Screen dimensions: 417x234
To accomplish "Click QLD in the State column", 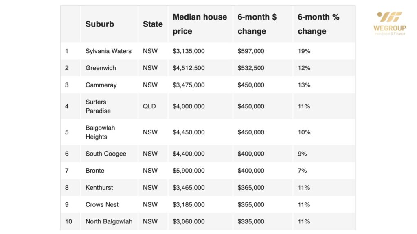I will pyautogui.click(x=149, y=106).
